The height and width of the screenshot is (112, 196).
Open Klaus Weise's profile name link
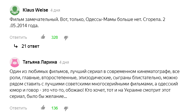click(35, 10)
